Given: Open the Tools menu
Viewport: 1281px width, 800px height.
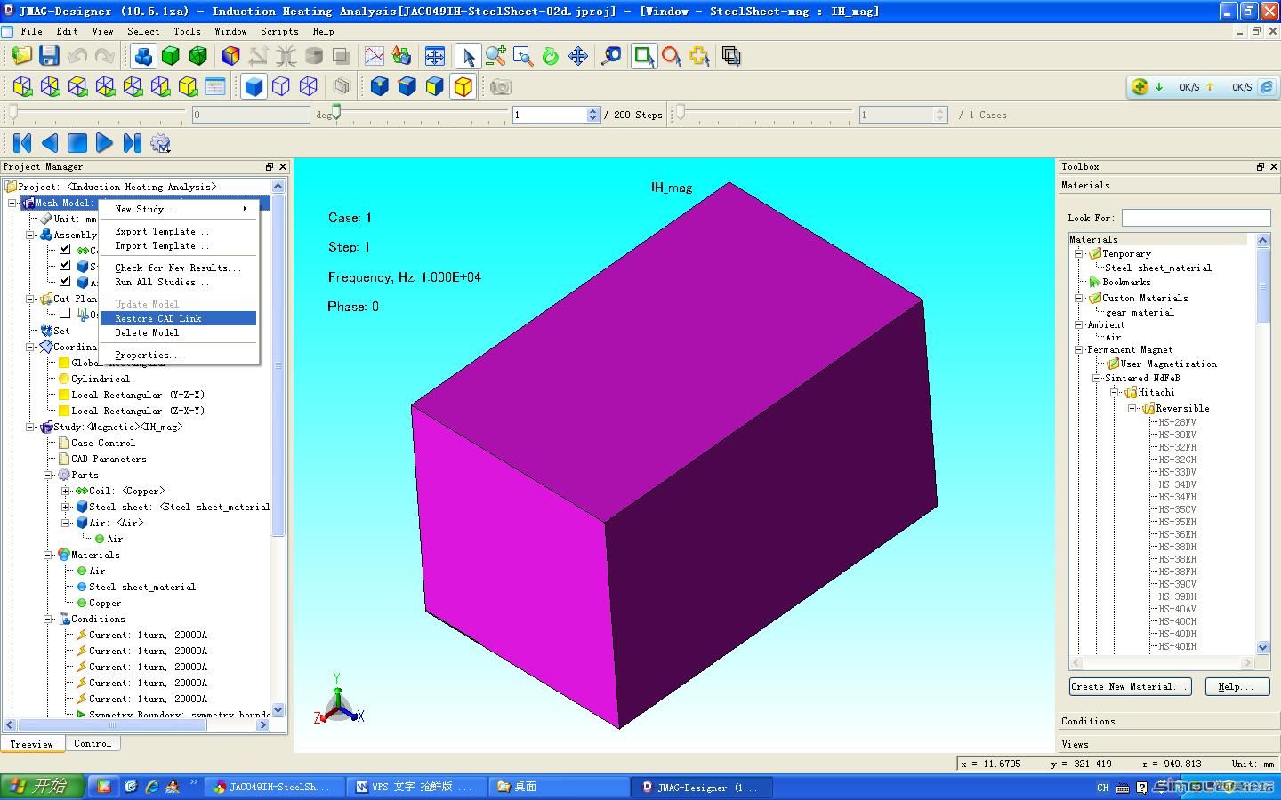Looking at the screenshot, I should click(187, 31).
